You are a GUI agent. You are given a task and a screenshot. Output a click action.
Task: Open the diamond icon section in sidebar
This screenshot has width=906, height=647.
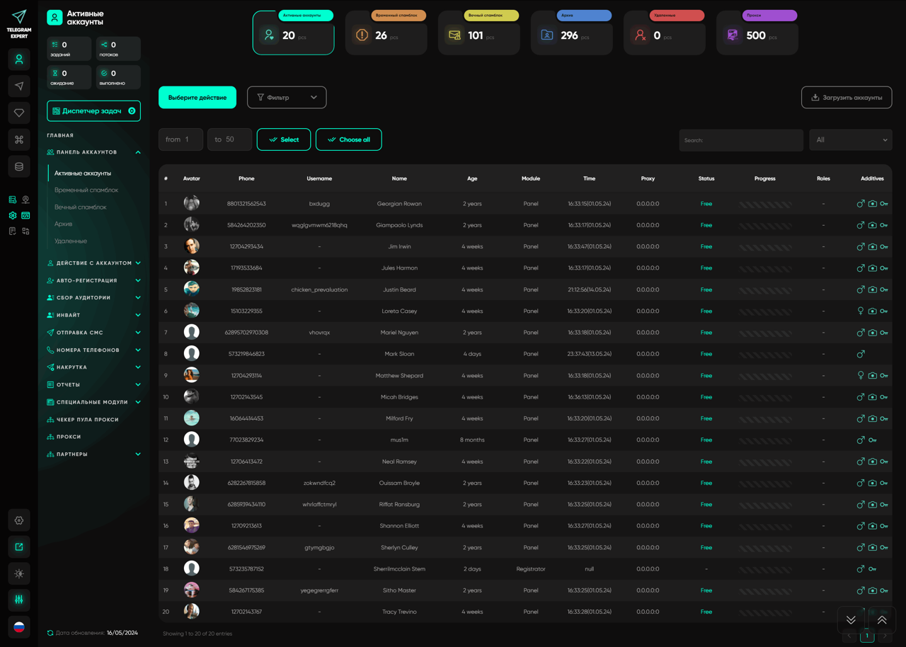click(19, 113)
